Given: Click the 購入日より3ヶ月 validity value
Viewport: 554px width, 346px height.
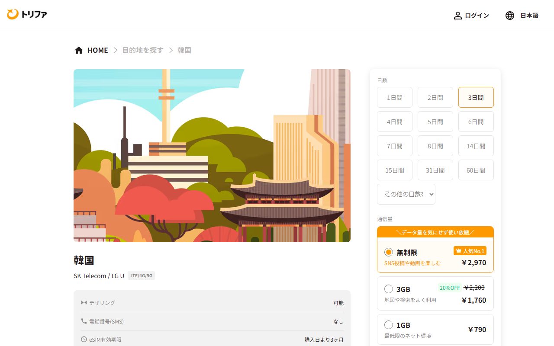Looking at the screenshot, I should (324, 340).
